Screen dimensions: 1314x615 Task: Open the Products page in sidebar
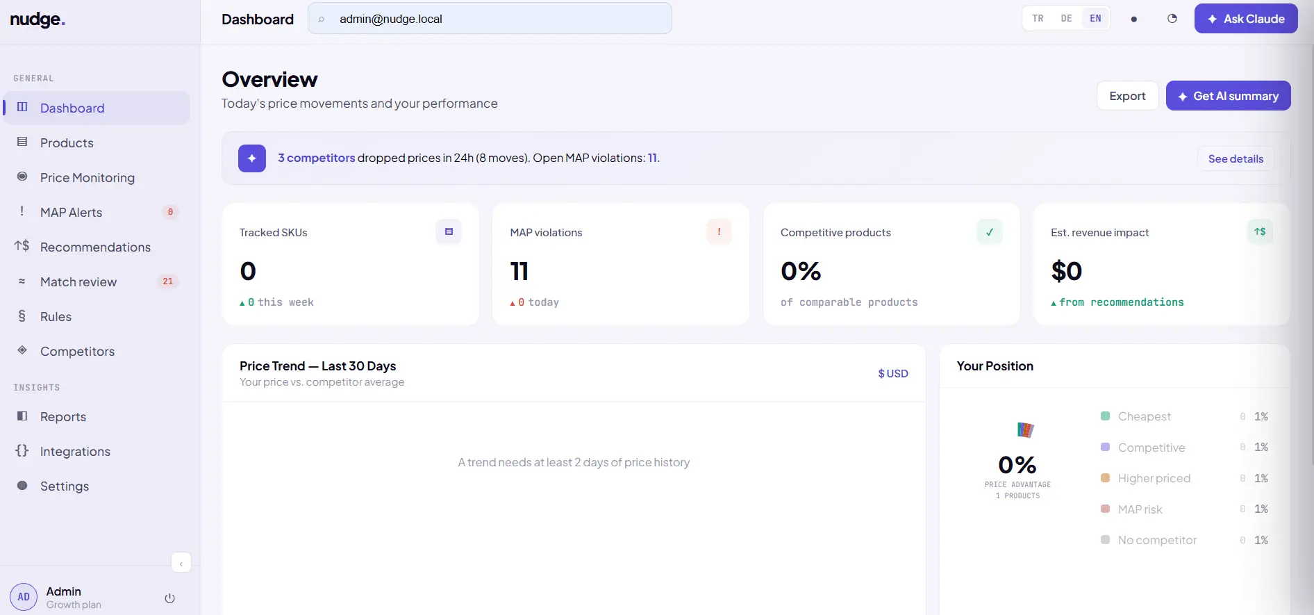point(97,142)
